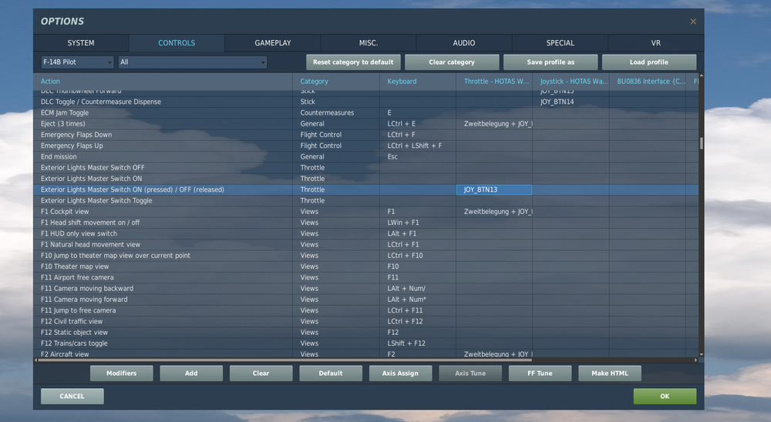Click the scroll down arrow of the list
Screen dimensions: 771x422
[x=701, y=354]
